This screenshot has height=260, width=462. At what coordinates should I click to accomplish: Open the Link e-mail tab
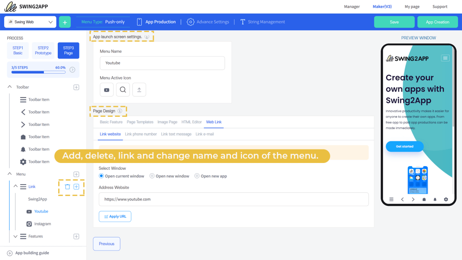point(204,134)
